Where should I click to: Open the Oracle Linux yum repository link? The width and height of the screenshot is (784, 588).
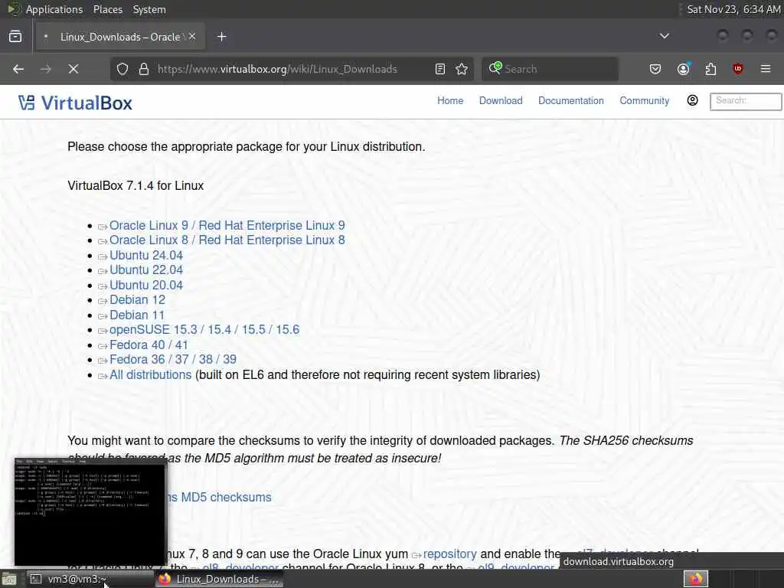(x=449, y=554)
